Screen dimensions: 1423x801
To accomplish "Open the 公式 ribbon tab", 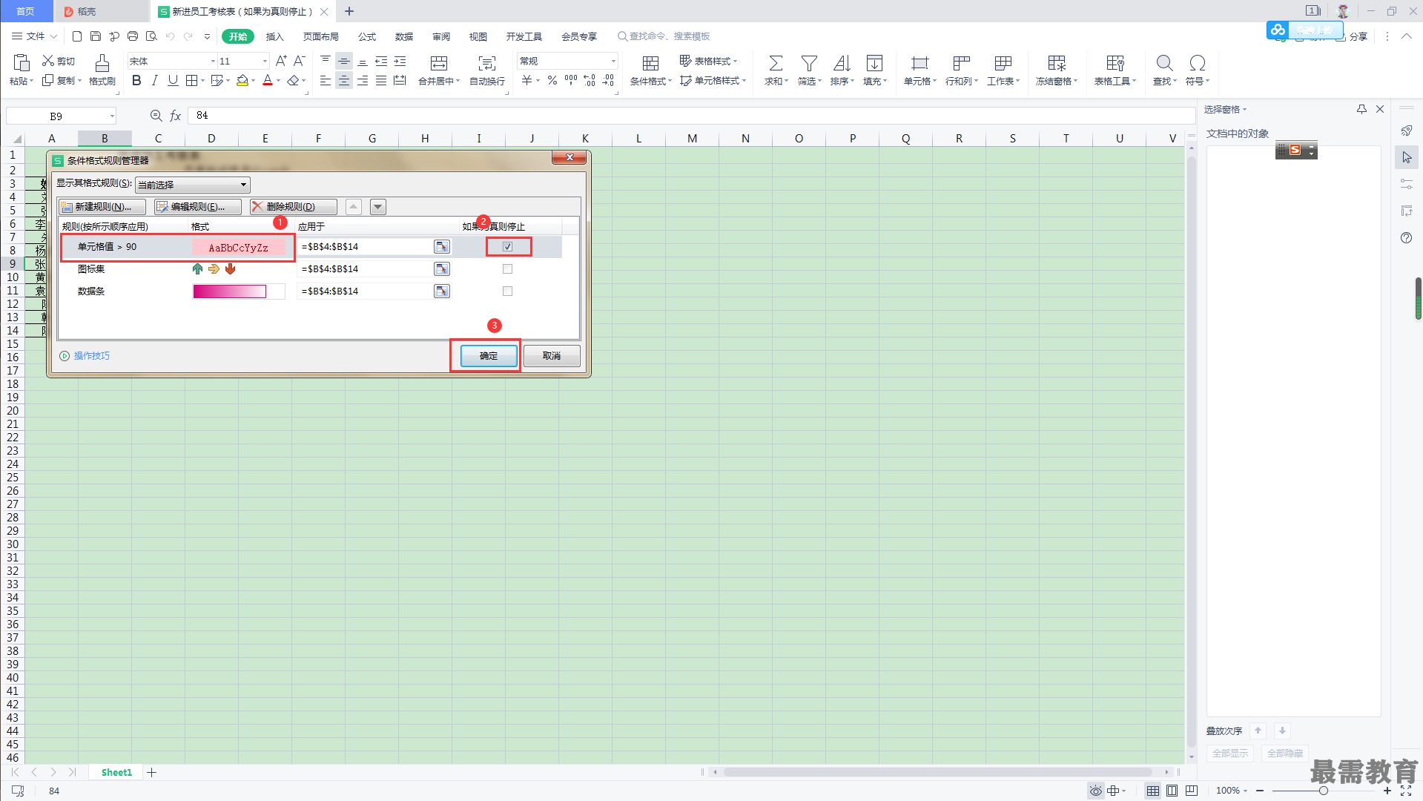I will click(x=367, y=36).
